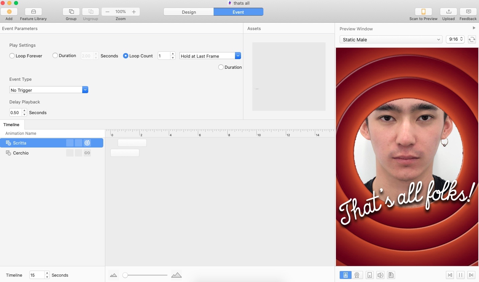
Task: Open the Feature Library
Action: coord(33,12)
